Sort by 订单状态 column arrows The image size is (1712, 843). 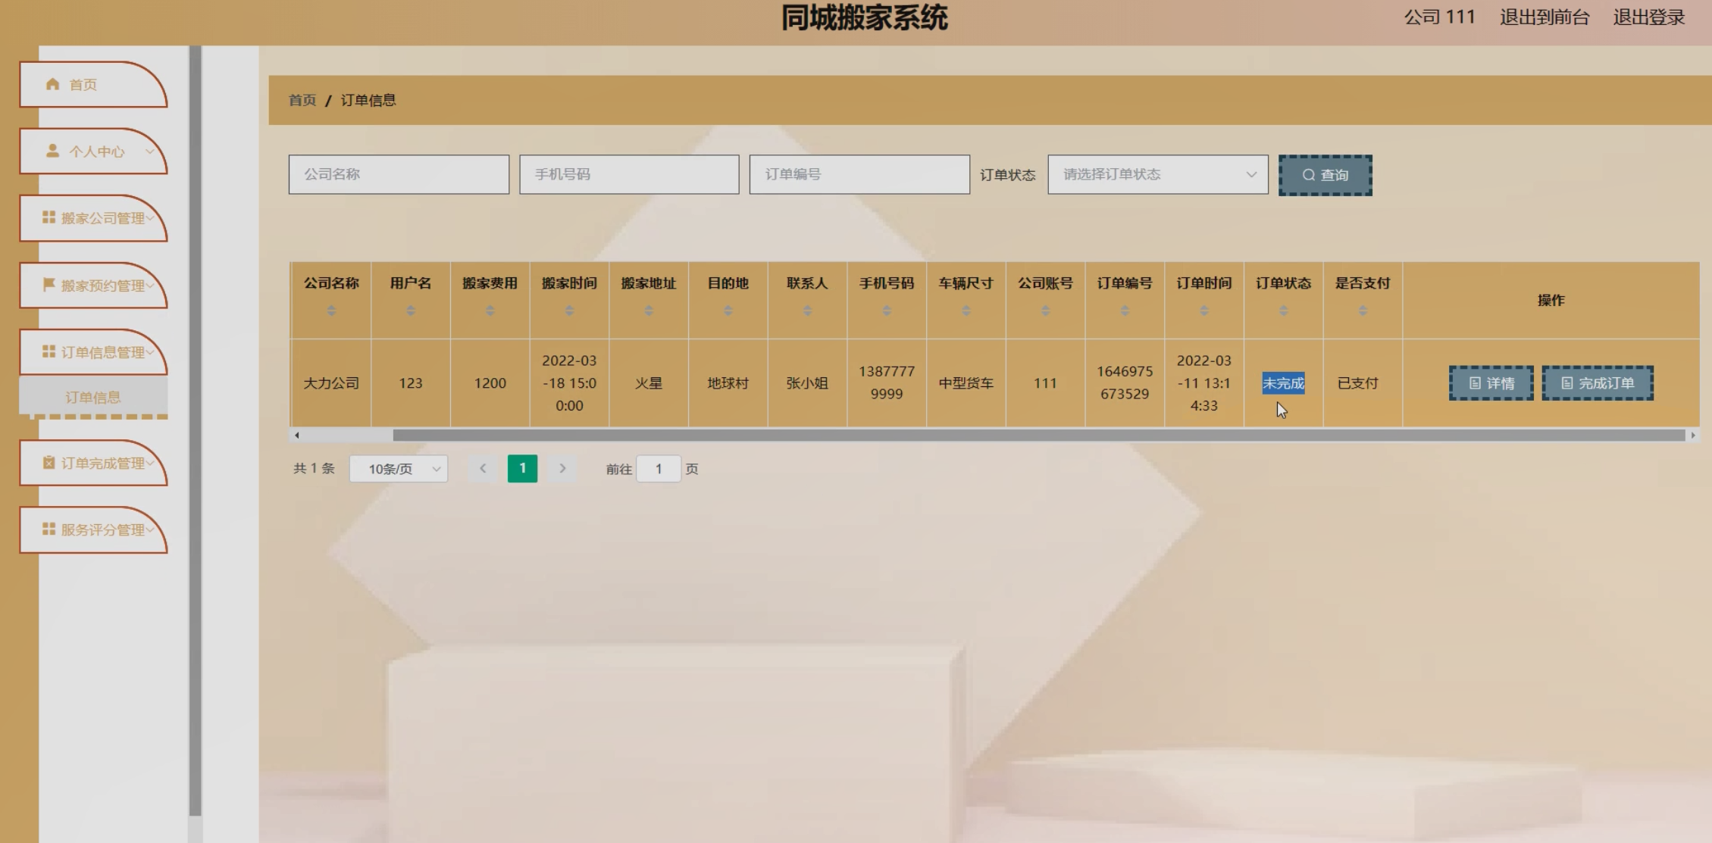1283,311
